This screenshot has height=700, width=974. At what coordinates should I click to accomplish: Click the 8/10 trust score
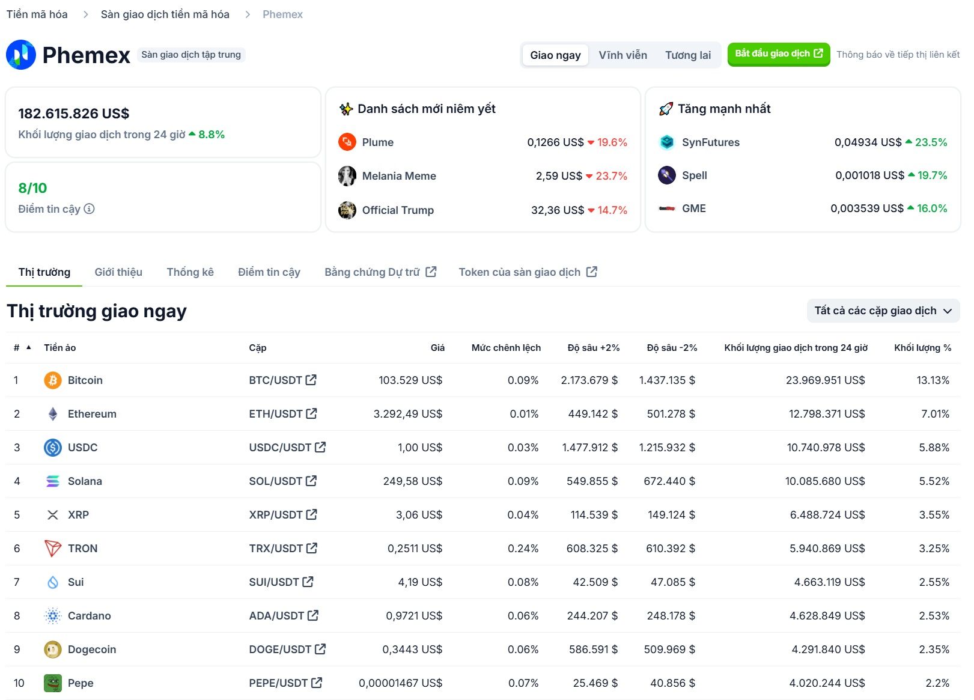32,188
